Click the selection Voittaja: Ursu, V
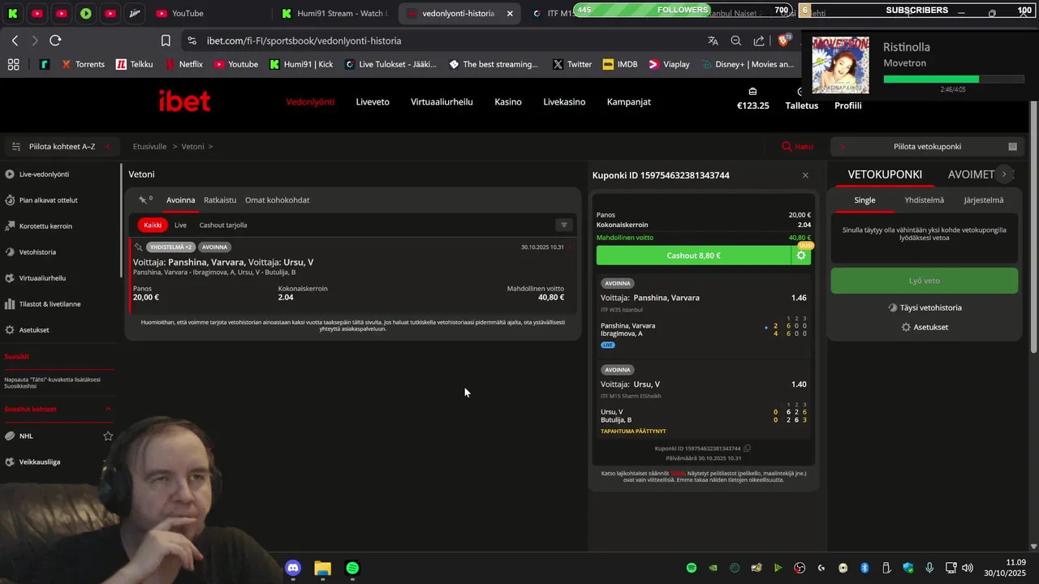Image resolution: width=1039 pixels, height=584 pixels. [630, 384]
